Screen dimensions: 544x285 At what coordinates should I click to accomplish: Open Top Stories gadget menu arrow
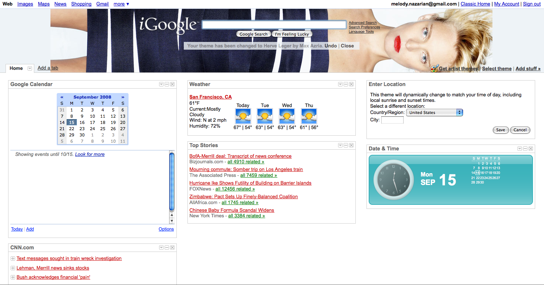340,145
